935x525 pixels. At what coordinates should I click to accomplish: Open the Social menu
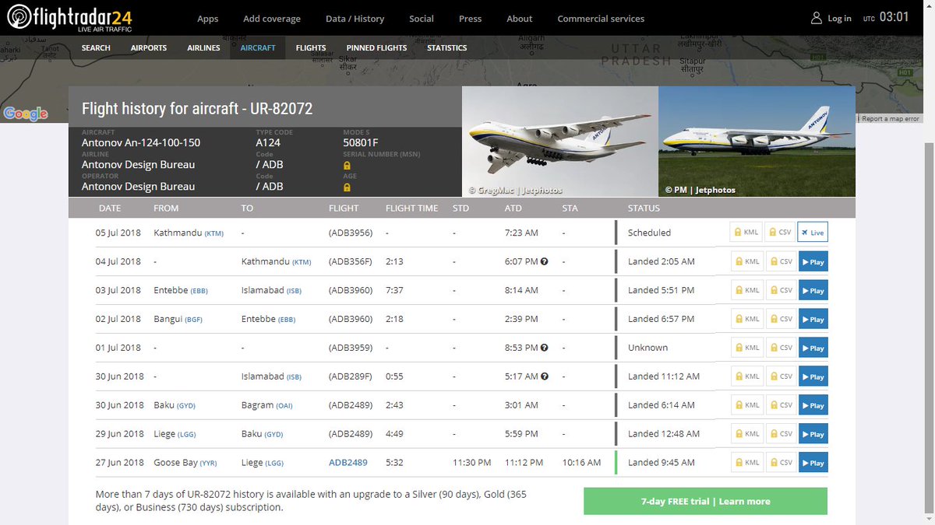422,19
